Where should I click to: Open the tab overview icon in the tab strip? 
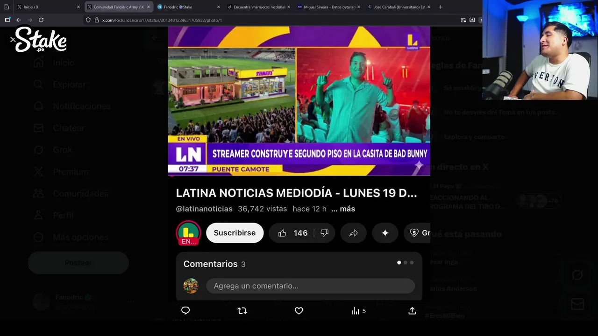coord(6,7)
